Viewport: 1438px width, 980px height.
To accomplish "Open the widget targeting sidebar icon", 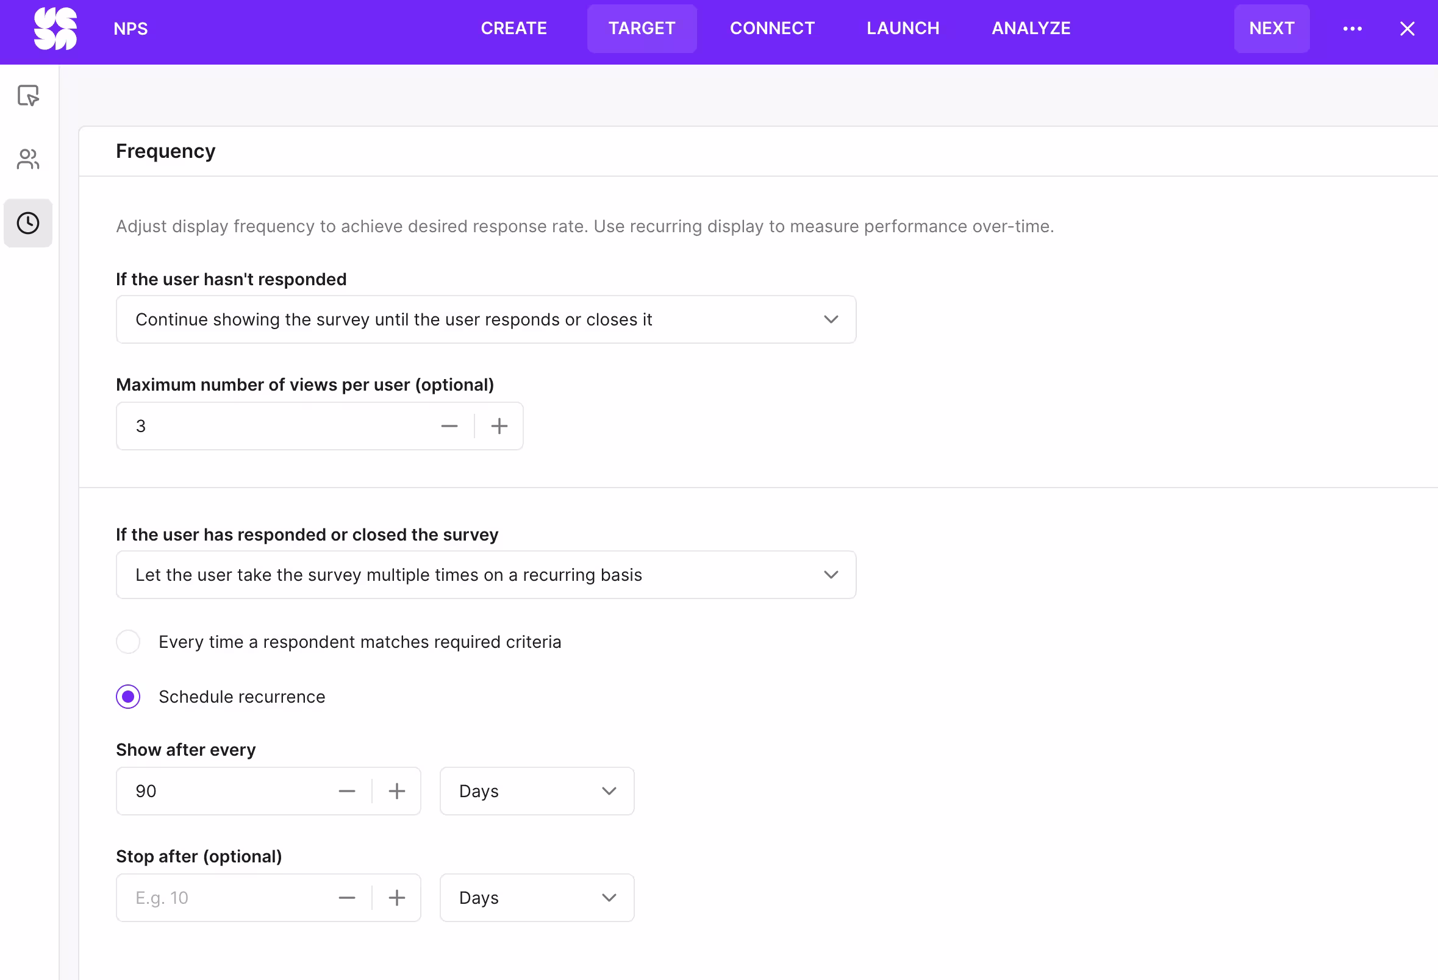I will tap(28, 96).
